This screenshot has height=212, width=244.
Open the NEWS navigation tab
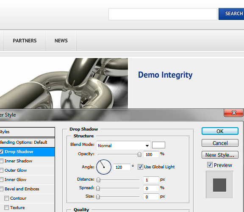click(61, 41)
